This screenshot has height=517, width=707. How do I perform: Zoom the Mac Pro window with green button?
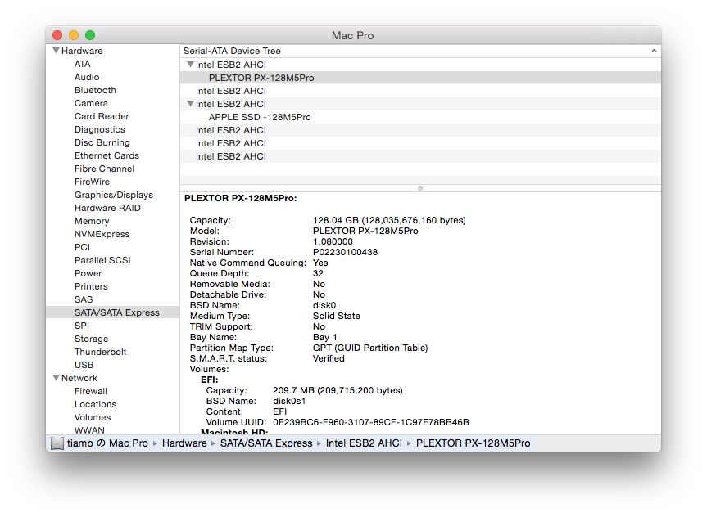coord(90,35)
